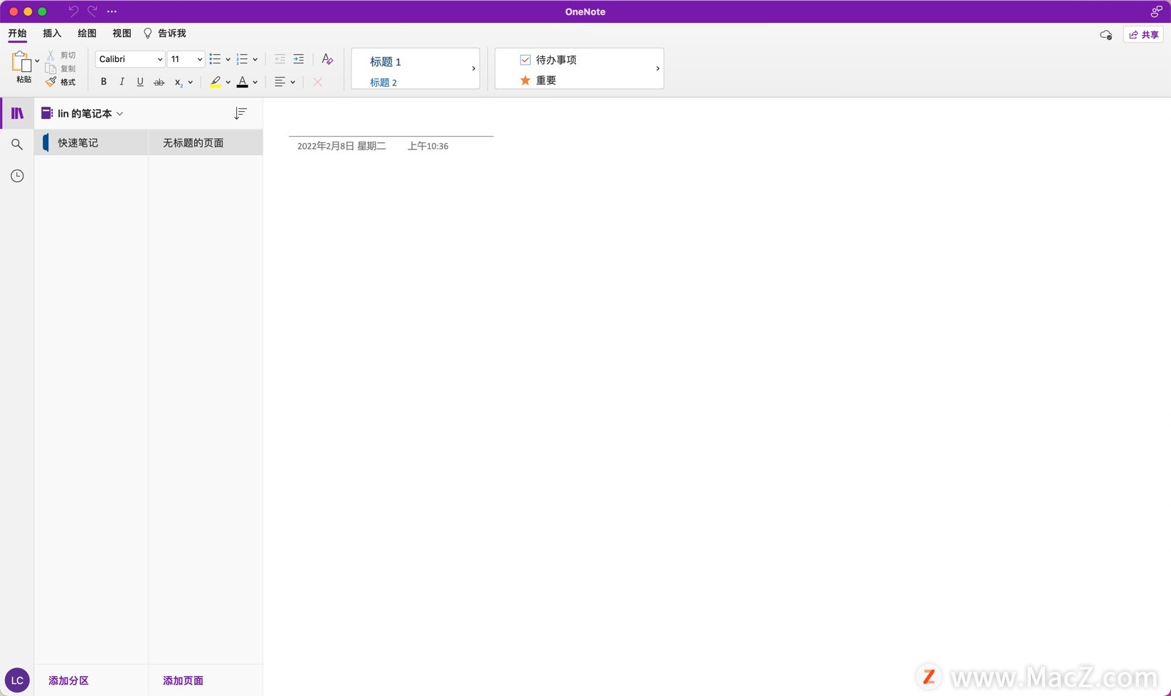Click the date 2022年2月8日 星期二
1171x696 pixels.
(341, 146)
